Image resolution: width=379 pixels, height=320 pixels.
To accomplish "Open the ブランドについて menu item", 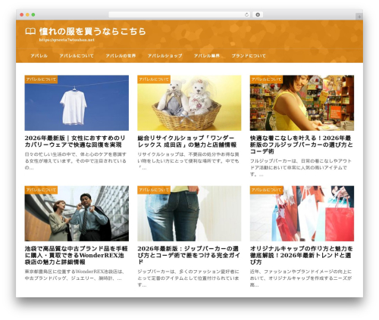I will pyautogui.click(x=249, y=56).
